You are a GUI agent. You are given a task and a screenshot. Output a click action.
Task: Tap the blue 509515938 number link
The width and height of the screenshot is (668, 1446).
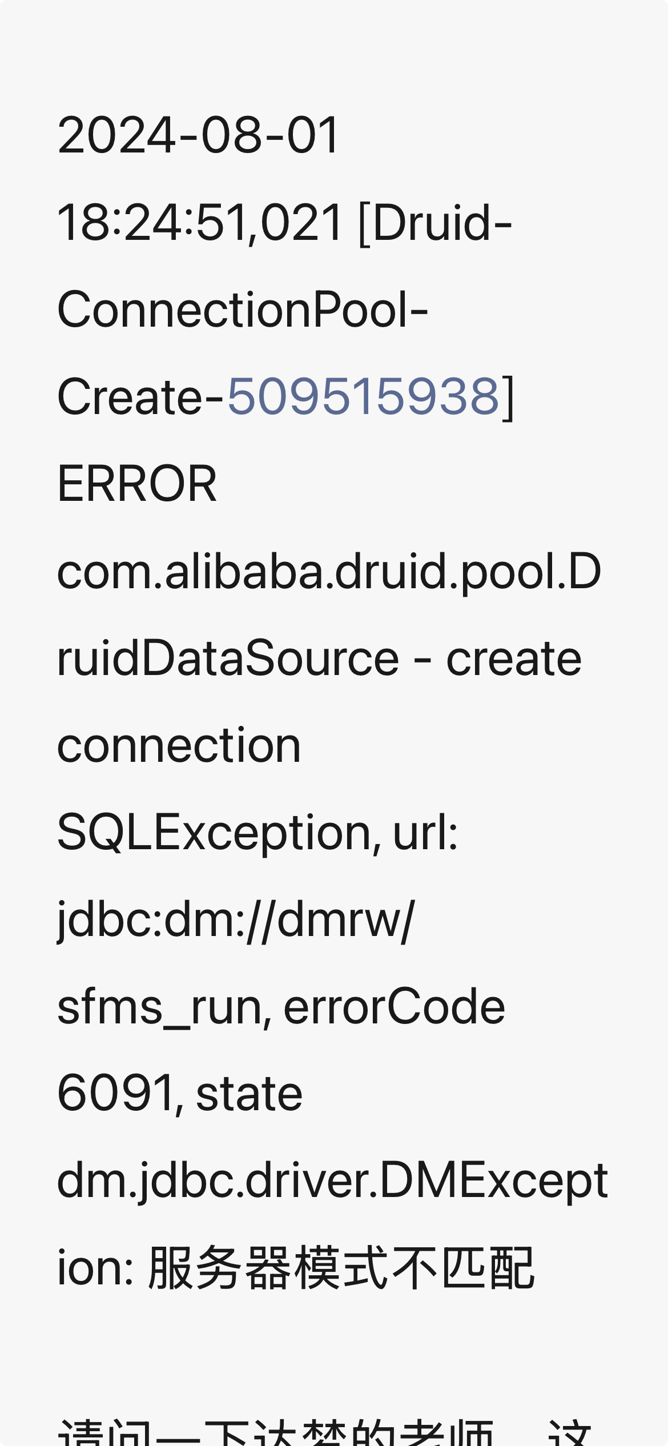364,396
